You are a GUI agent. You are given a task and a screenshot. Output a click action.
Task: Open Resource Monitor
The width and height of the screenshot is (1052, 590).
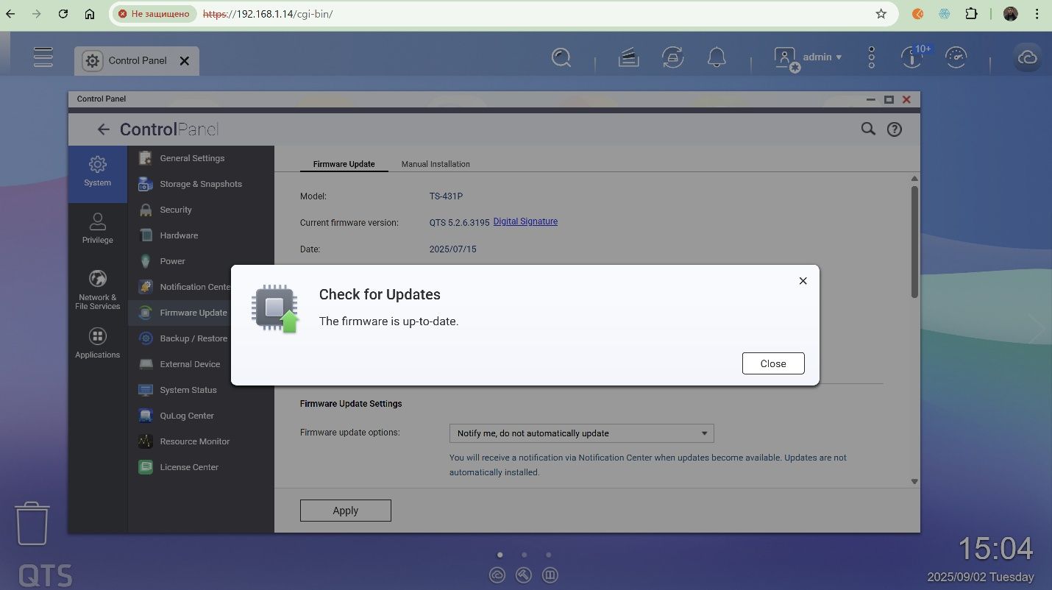[201, 441]
